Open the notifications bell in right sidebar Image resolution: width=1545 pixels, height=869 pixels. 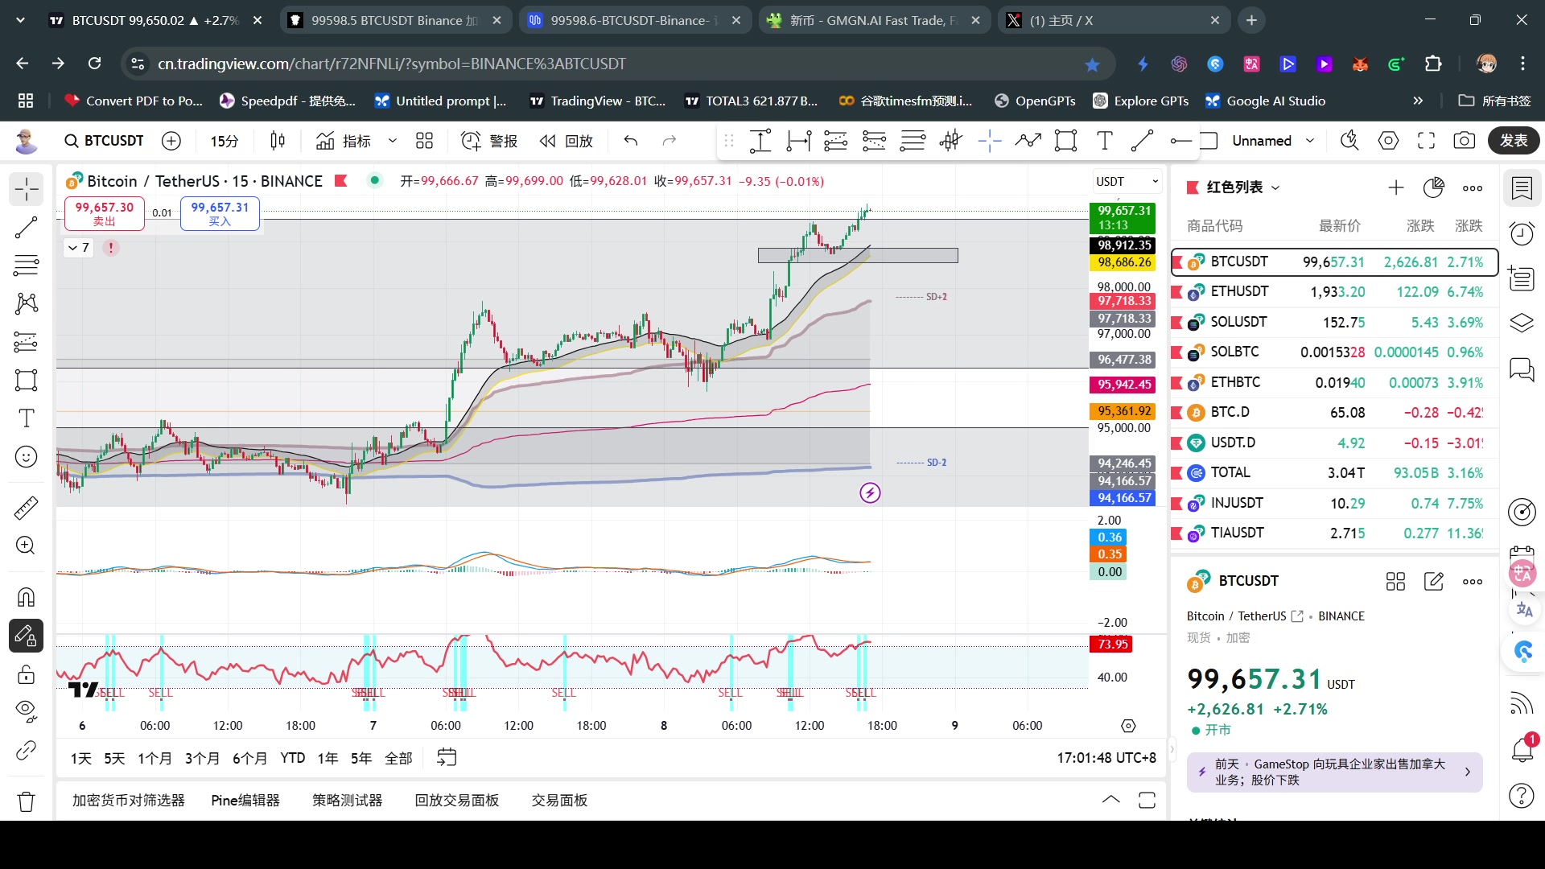coord(1522,750)
